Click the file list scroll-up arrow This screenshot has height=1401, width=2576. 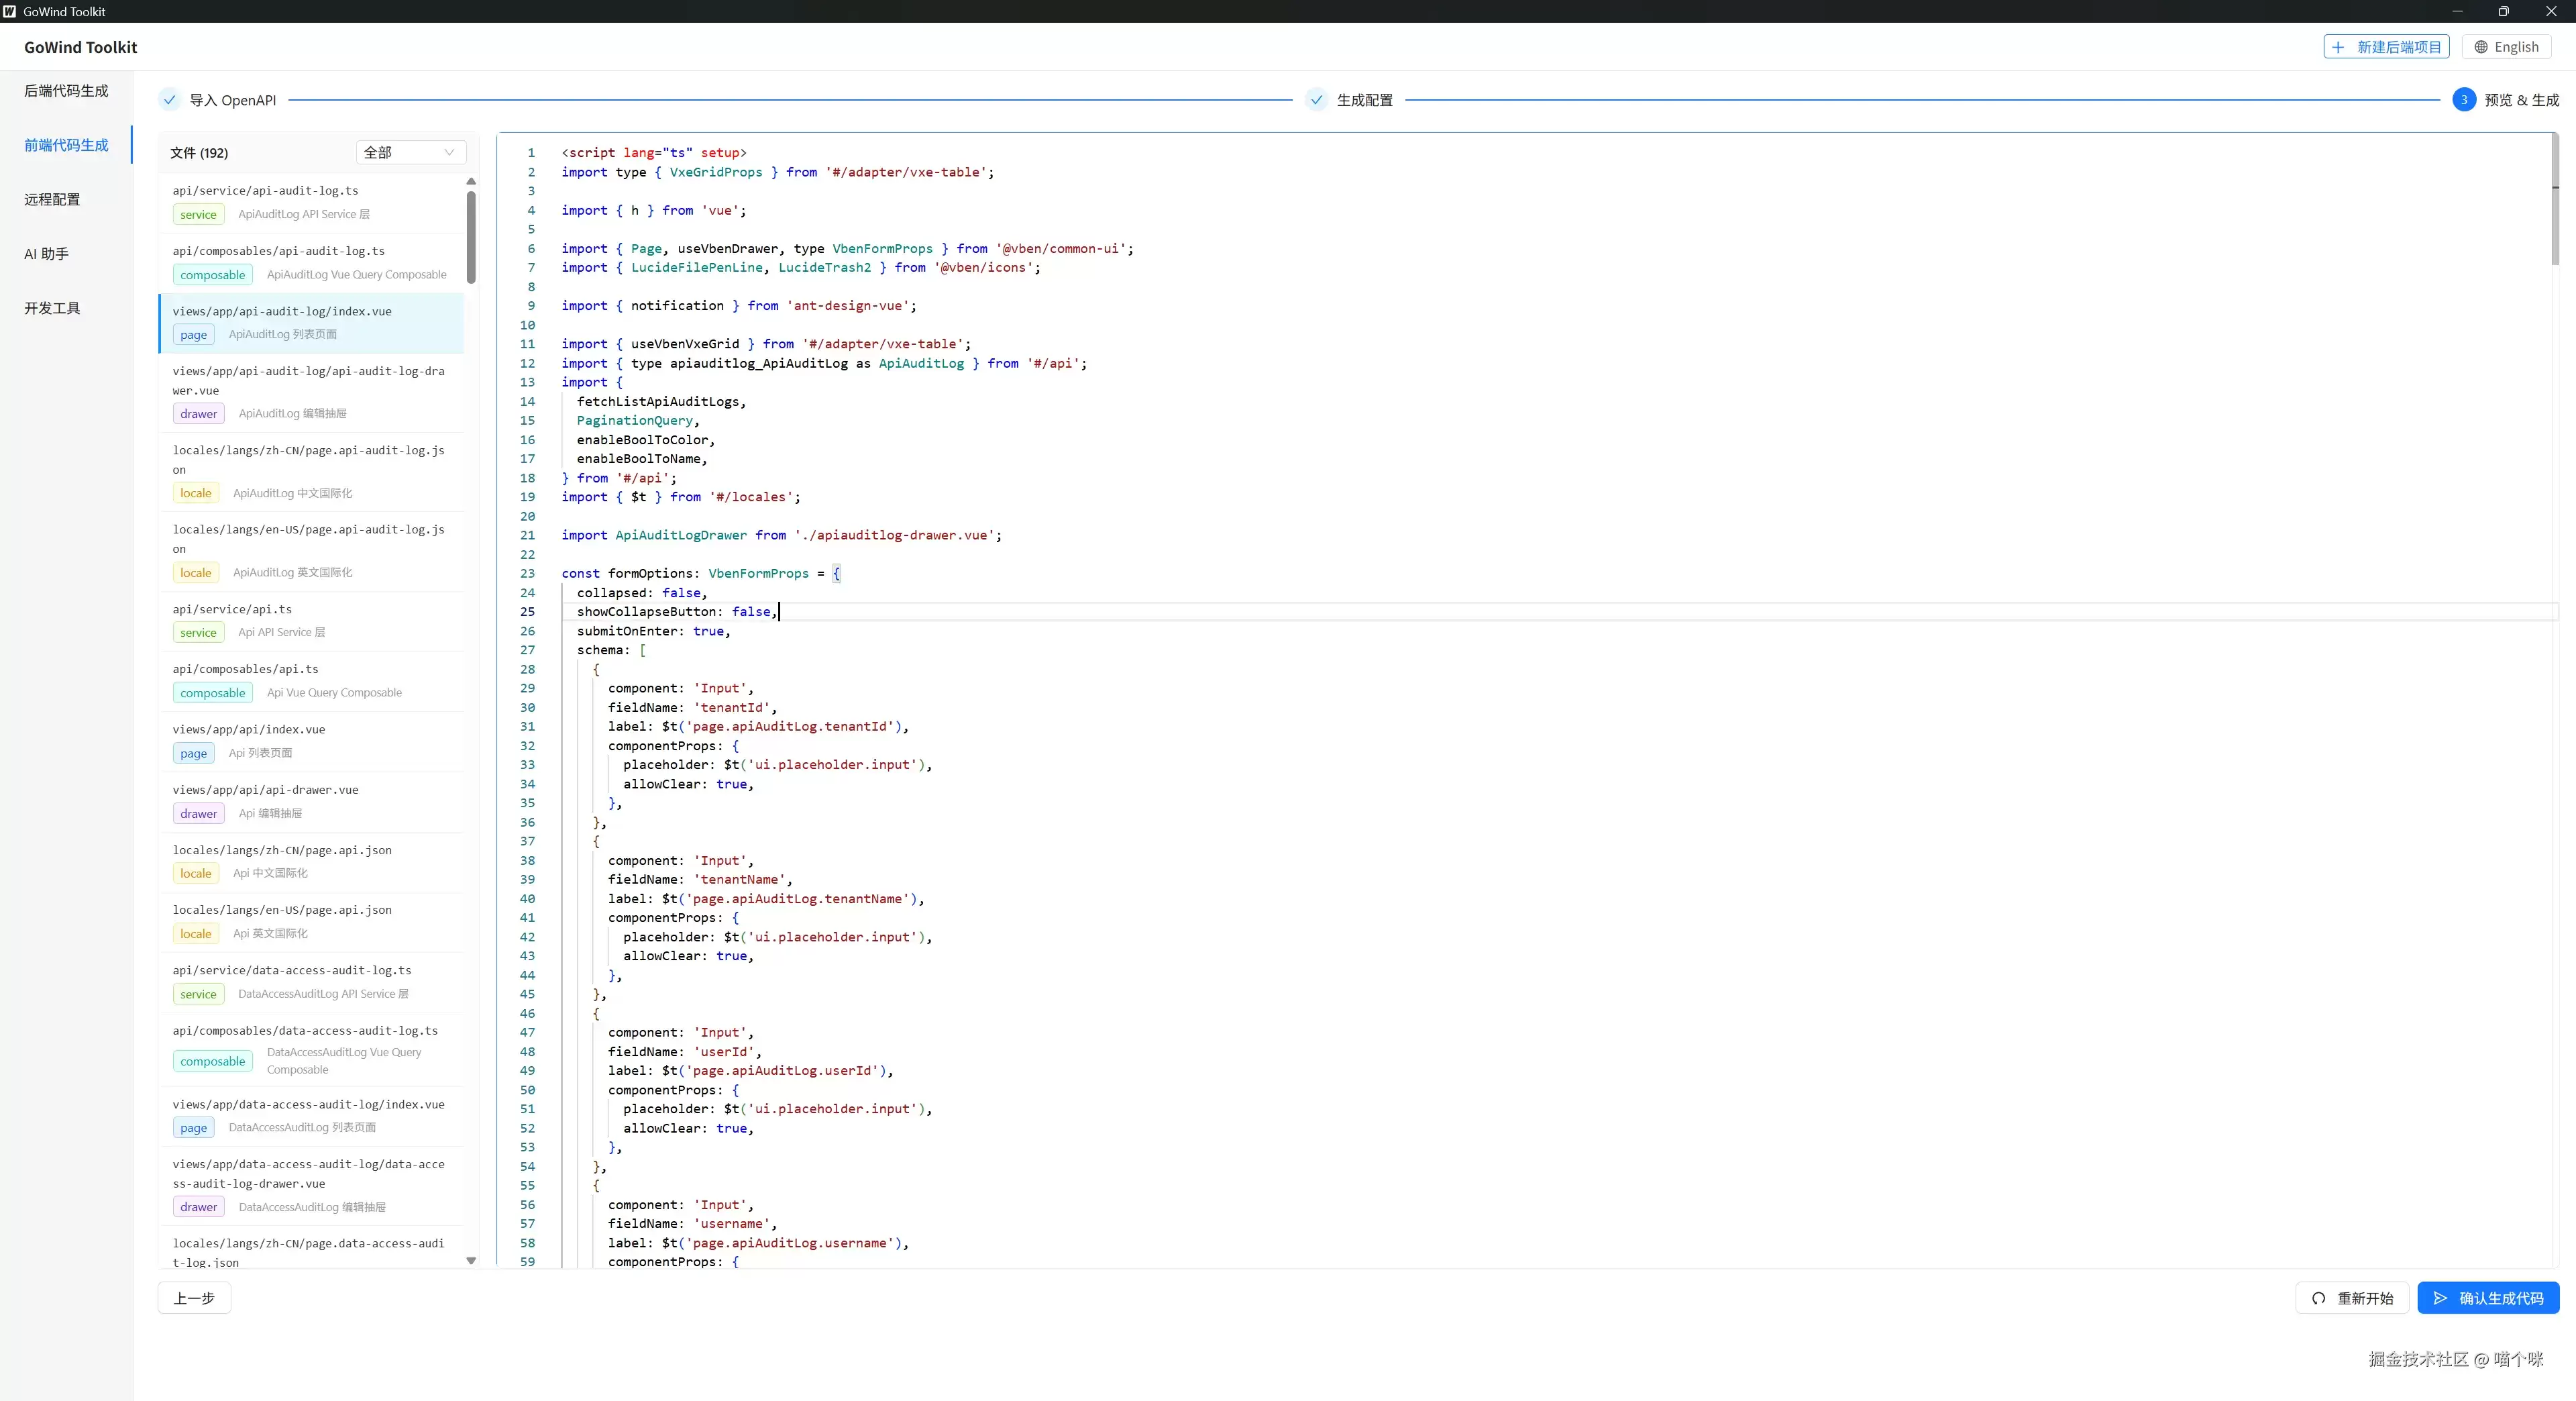(471, 181)
